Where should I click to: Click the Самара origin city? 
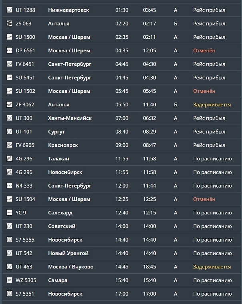tap(58, 280)
